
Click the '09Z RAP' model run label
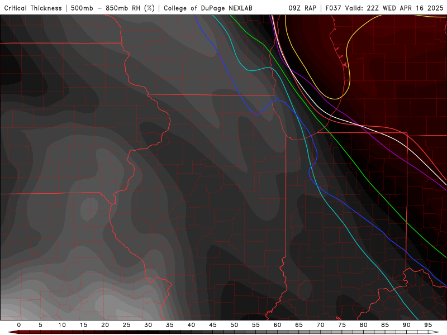(x=302, y=8)
